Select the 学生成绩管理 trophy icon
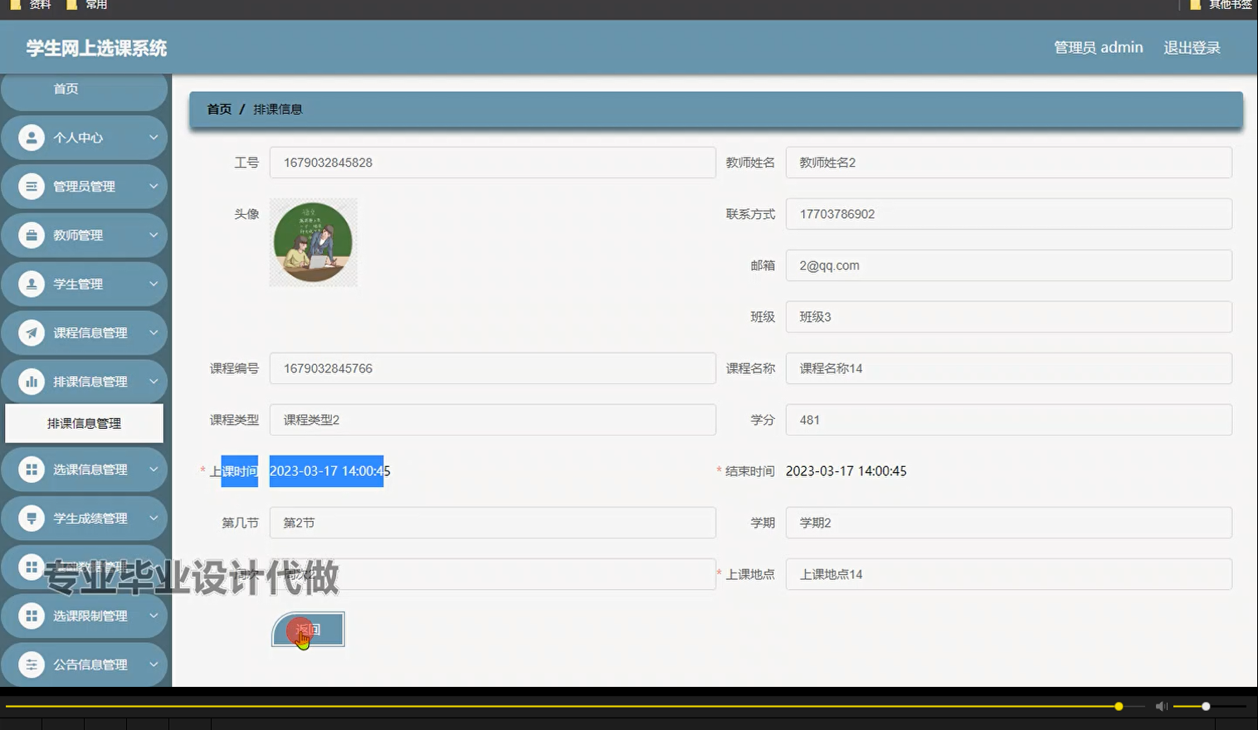This screenshot has width=1258, height=730. (31, 518)
